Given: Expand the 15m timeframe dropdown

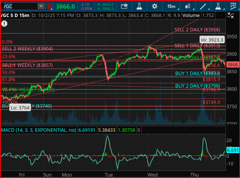Looking at the screenshot, I should [173, 7].
